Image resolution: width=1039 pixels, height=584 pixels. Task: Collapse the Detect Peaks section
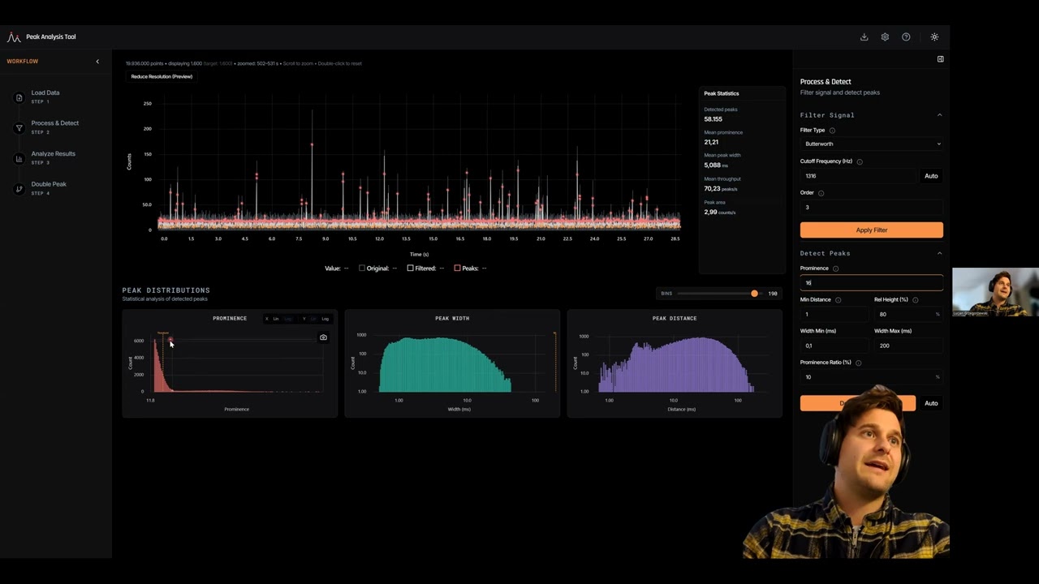tap(939, 253)
